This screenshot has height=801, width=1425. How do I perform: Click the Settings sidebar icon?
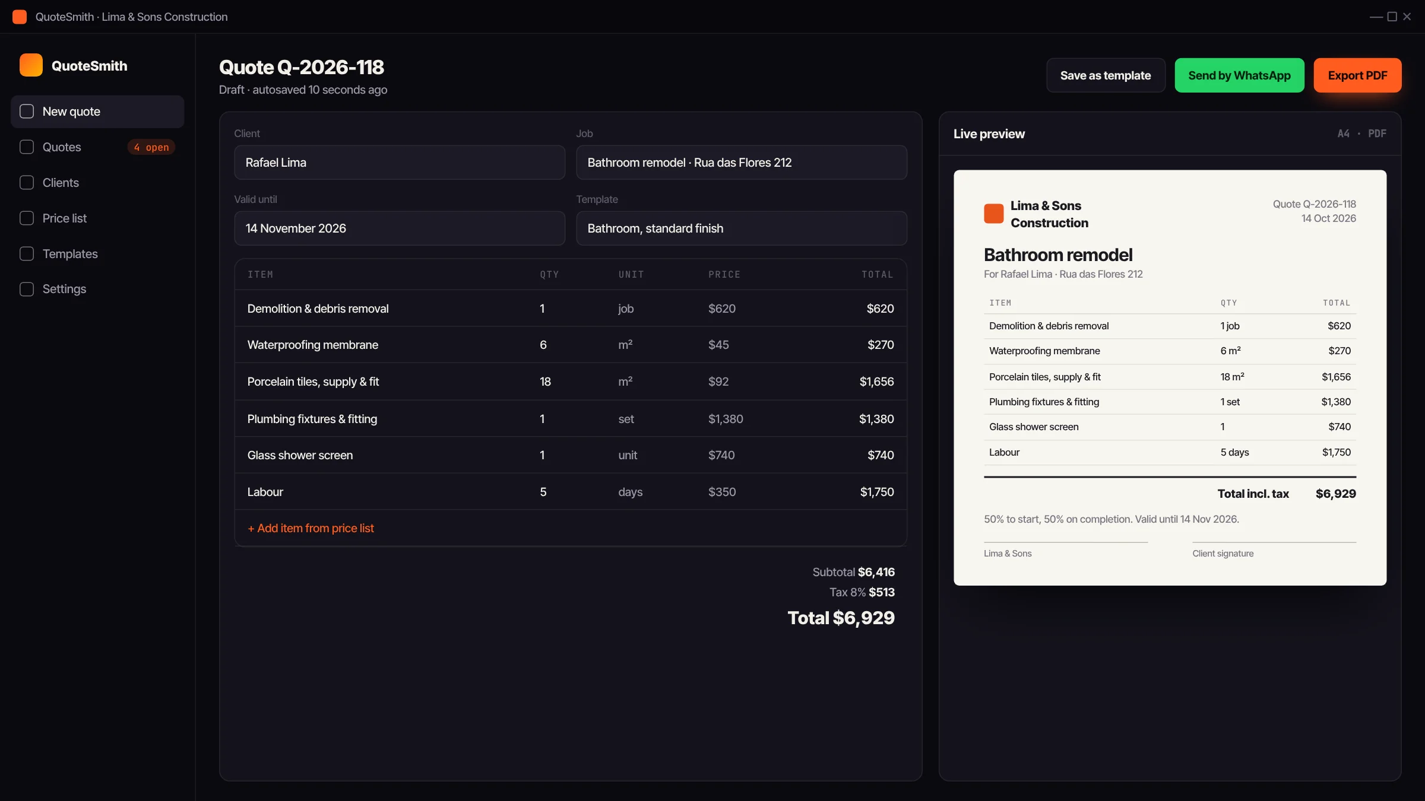click(27, 289)
